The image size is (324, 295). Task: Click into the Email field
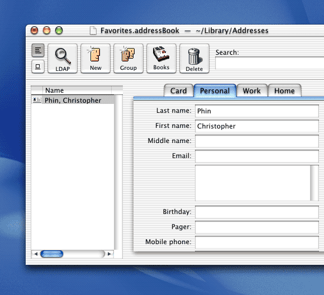[x=256, y=156]
